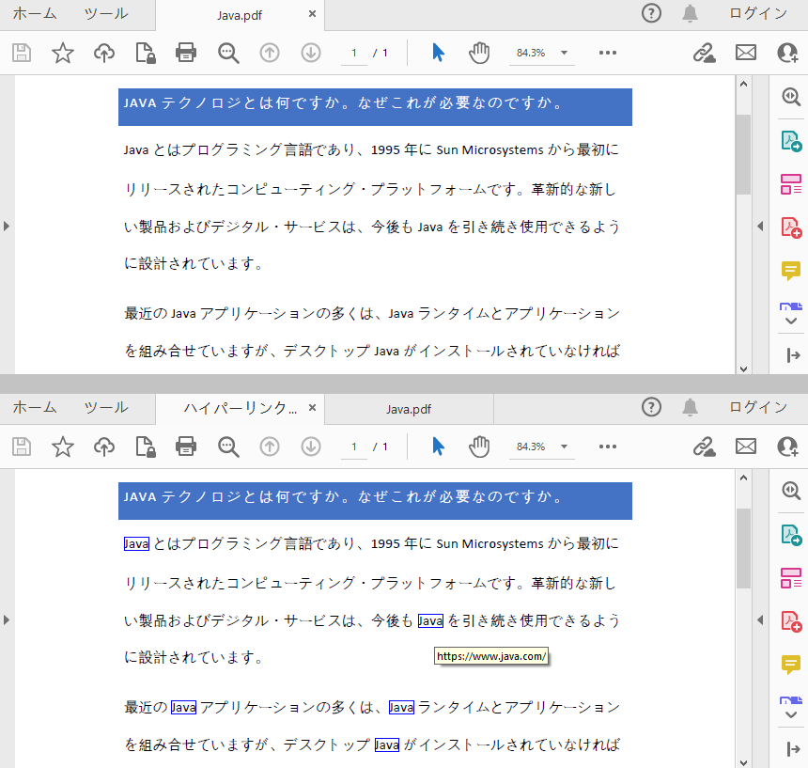Open the Comment tool in right sidebar
This screenshot has width=808, height=768.
tap(790, 272)
